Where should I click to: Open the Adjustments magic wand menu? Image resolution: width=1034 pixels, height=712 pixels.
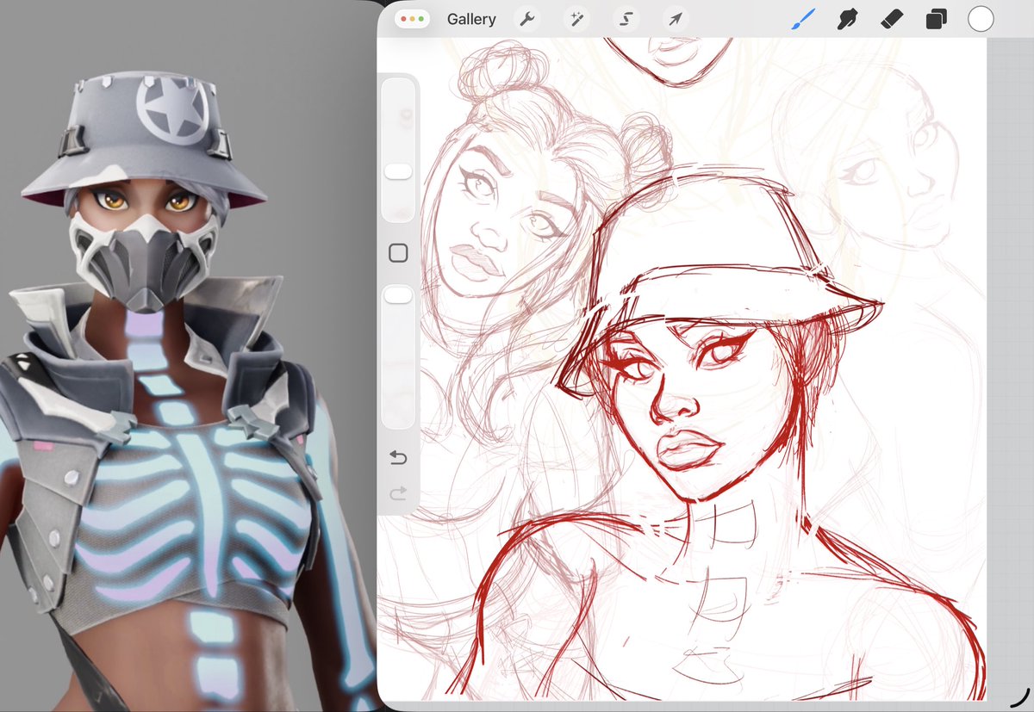[576, 19]
